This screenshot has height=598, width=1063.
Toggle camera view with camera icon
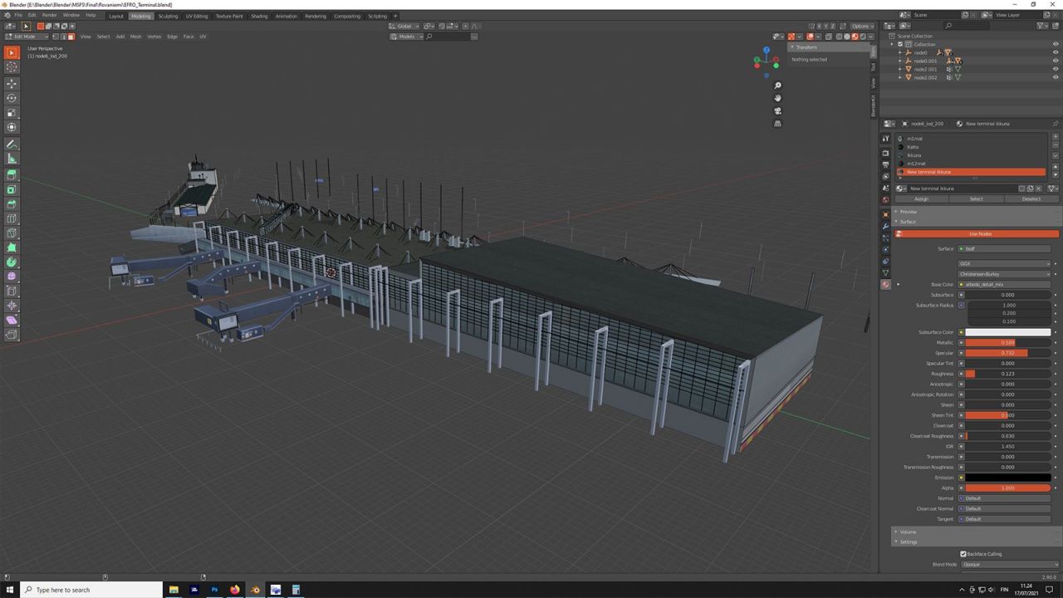click(777, 110)
